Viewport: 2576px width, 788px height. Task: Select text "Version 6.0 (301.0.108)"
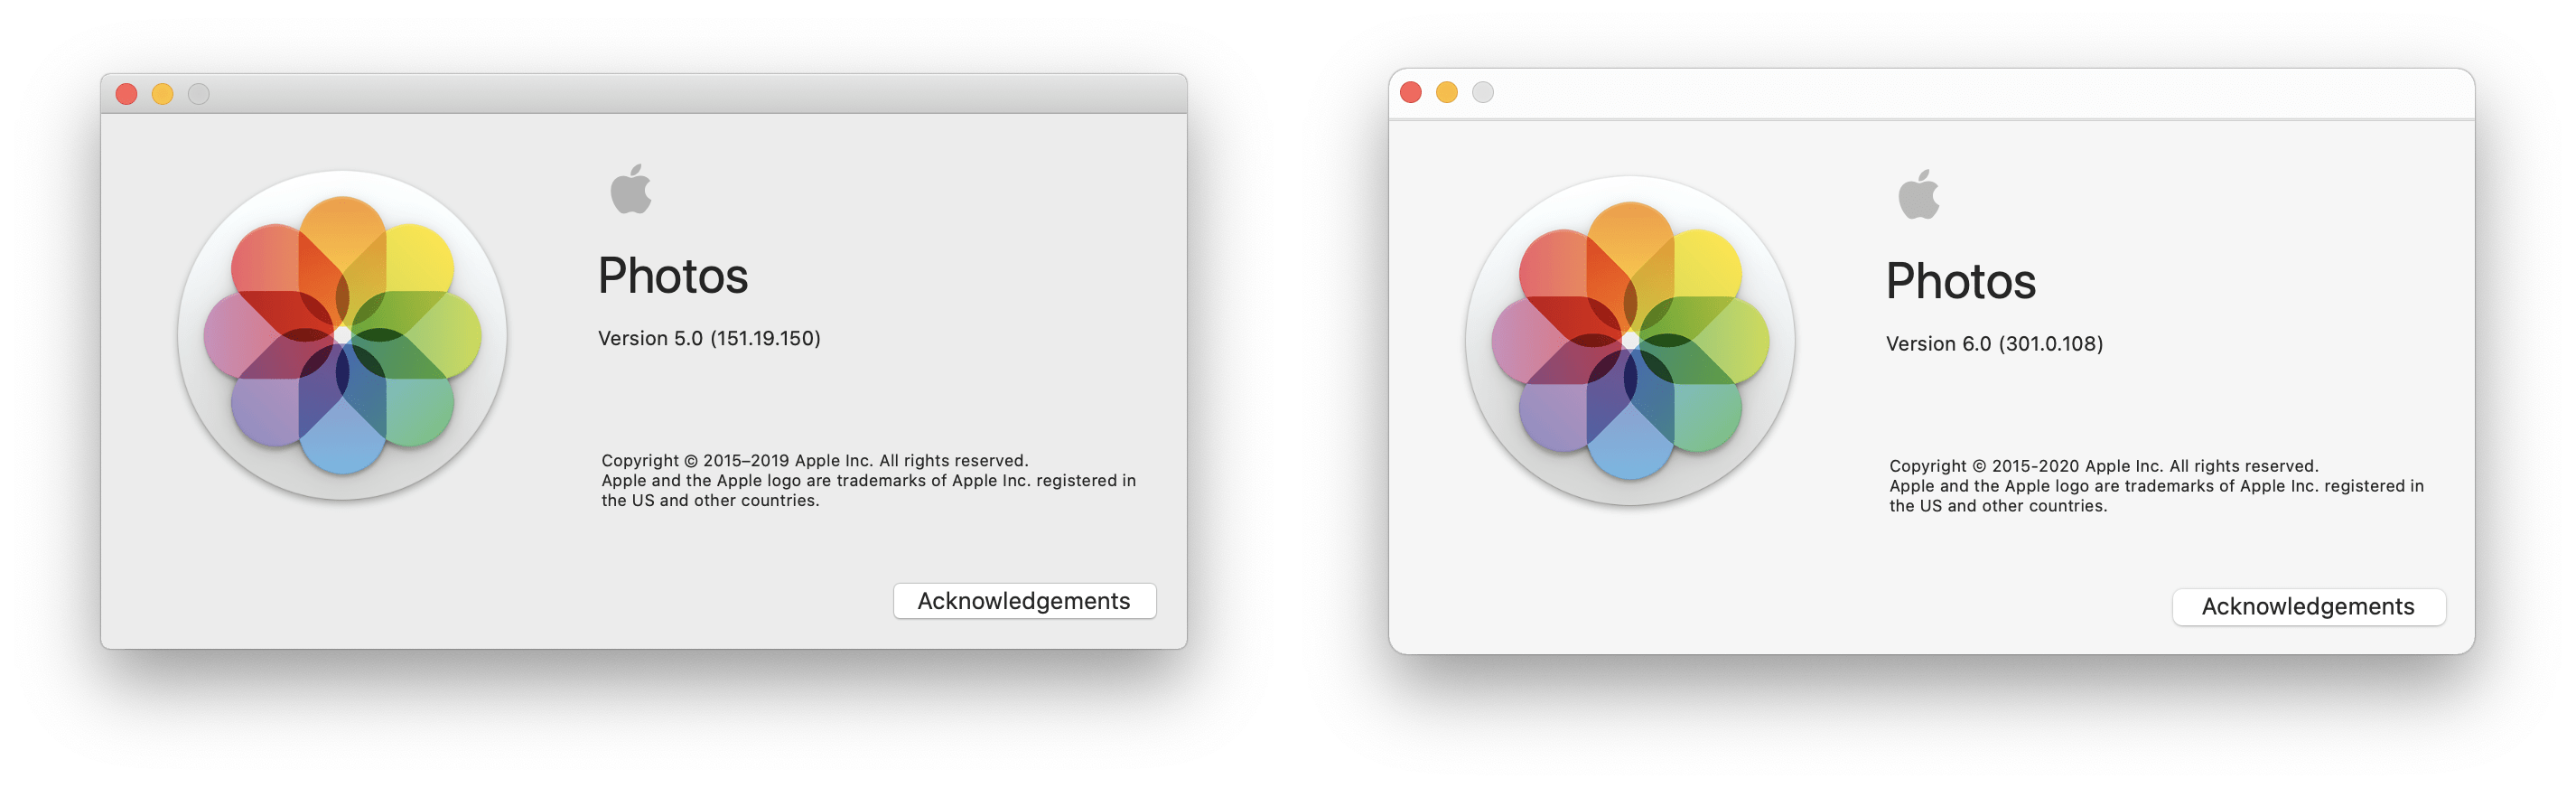pos(1994,344)
